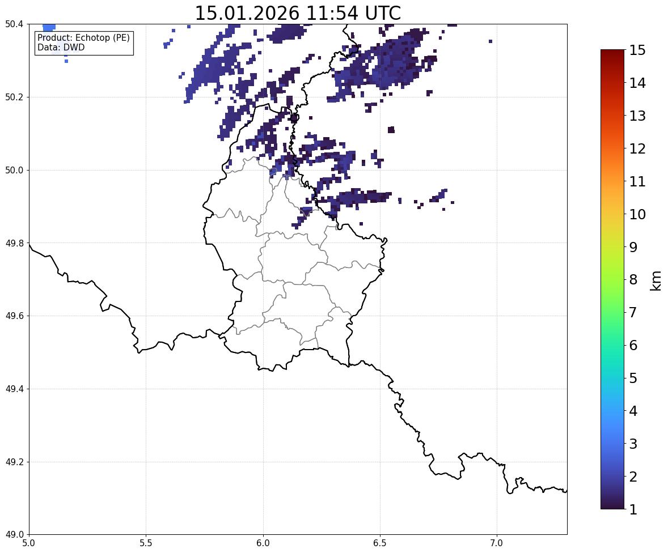Click colorbar tick label 10

pyautogui.click(x=637, y=214)
